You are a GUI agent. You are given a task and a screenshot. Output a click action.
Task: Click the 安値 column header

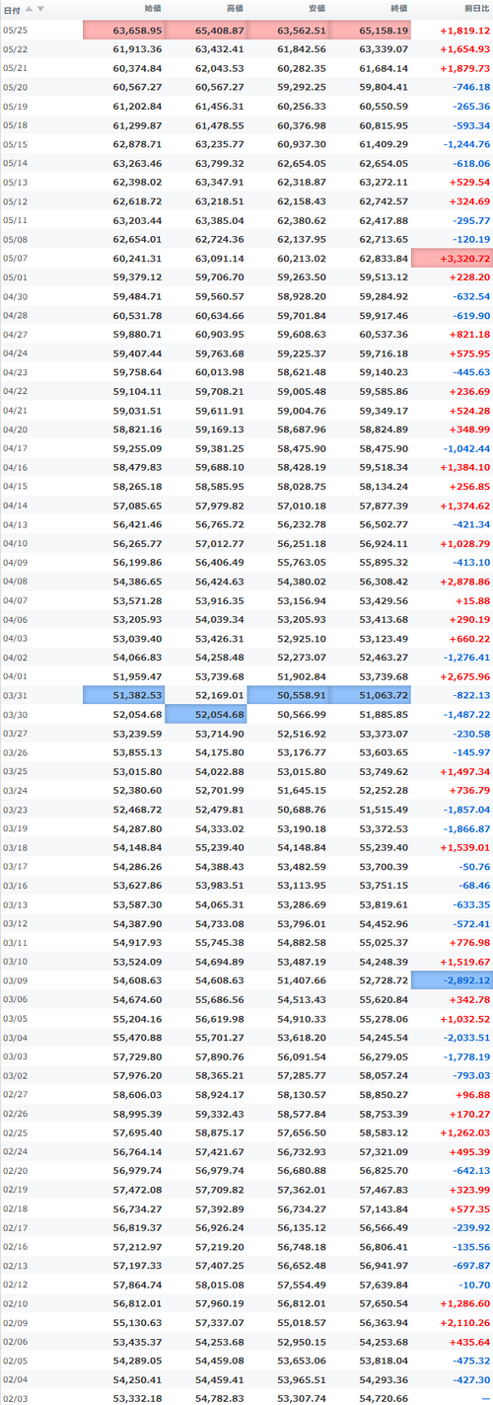pyautogui.click(x=317, y=10)
